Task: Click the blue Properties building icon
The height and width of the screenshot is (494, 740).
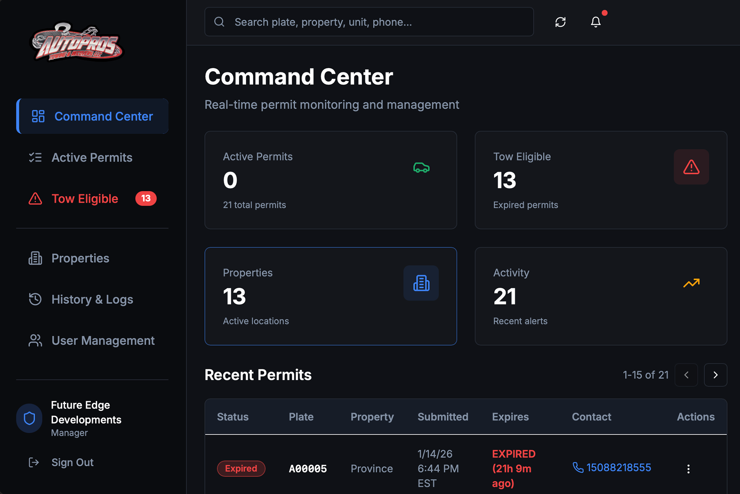Action: (x=421, y=283)
